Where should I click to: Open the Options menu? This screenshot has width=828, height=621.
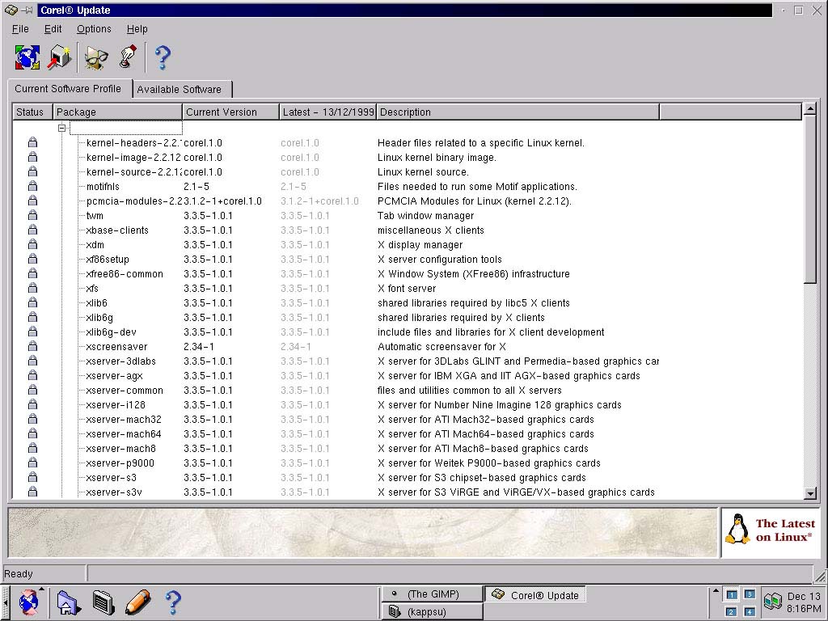point(94,29)
